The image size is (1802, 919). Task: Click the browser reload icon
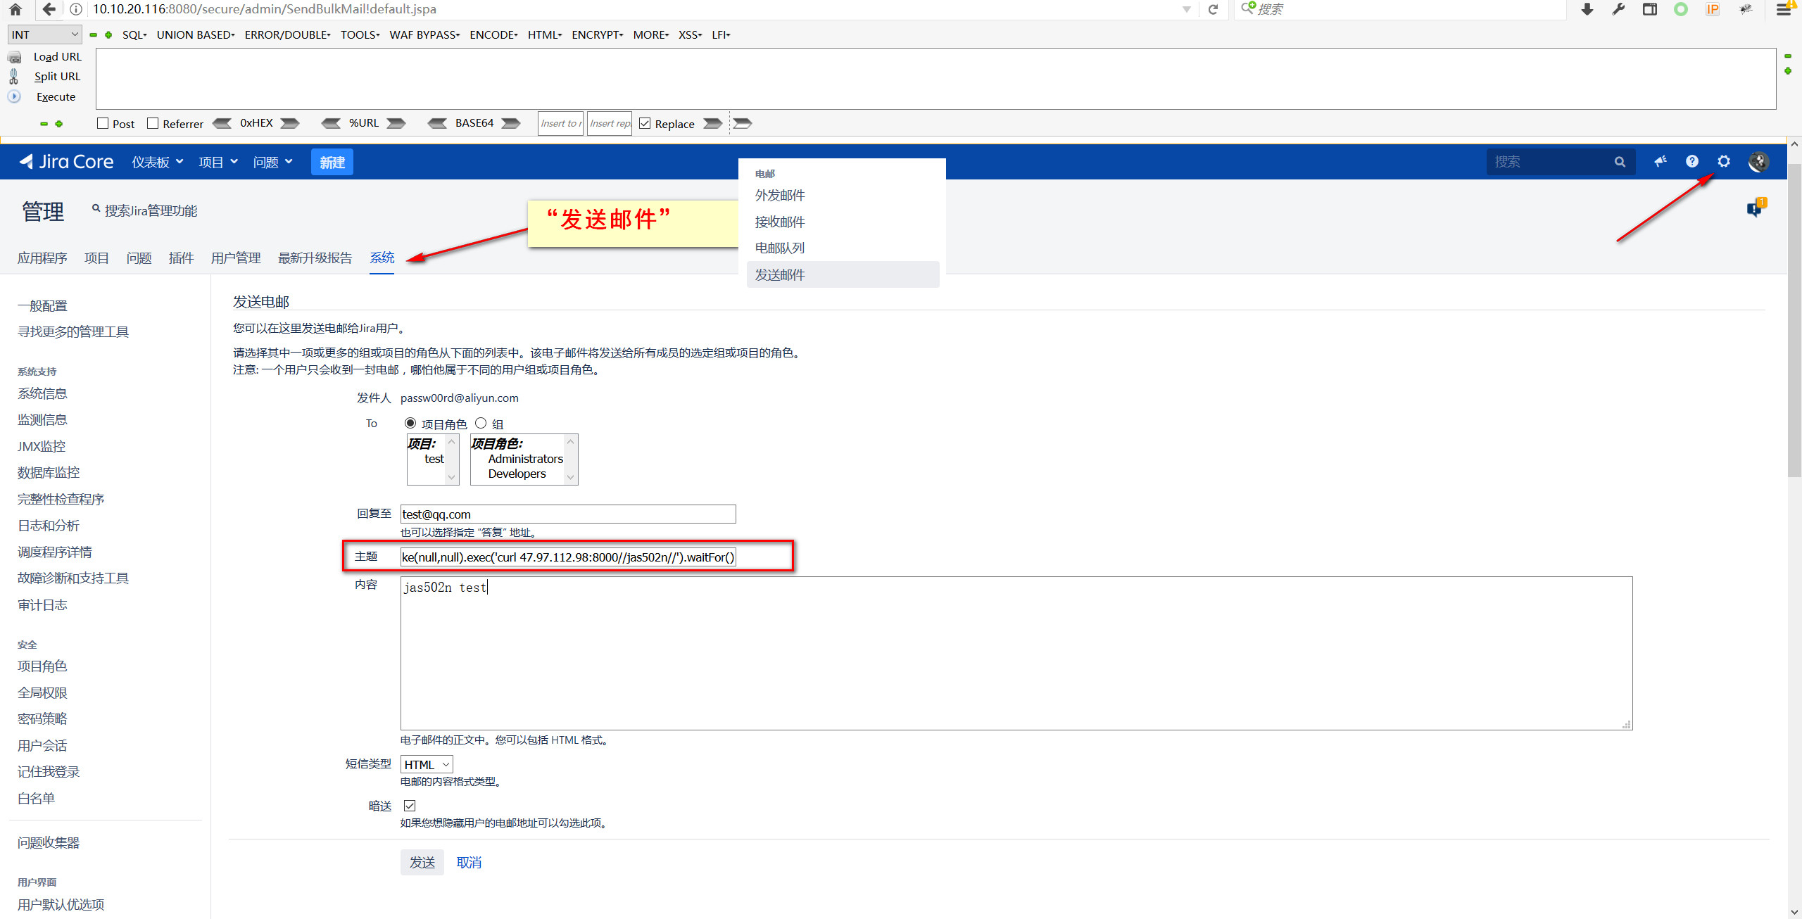[x=1213, y=9]
